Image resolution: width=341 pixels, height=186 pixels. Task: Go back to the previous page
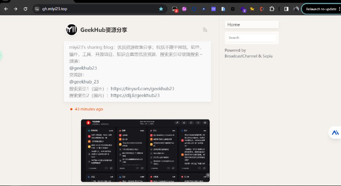coord(5,9)
